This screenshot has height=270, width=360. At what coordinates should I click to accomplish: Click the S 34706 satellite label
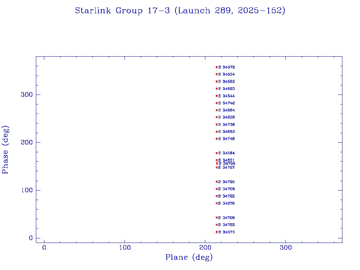[226, 218]
